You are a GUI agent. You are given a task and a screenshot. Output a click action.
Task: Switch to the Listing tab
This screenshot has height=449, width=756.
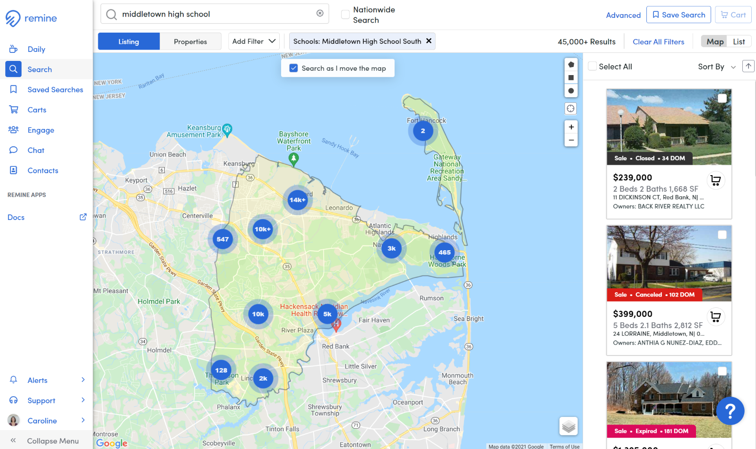(x=129, y=42)
